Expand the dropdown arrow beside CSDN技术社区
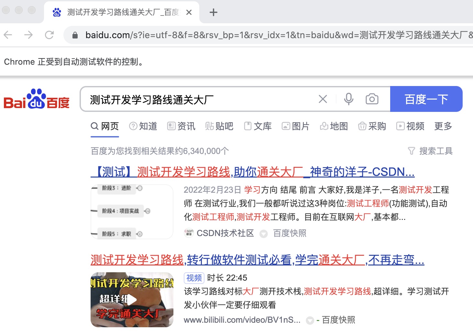The height and width of the screenshot is (335, 473). (264, 233)
